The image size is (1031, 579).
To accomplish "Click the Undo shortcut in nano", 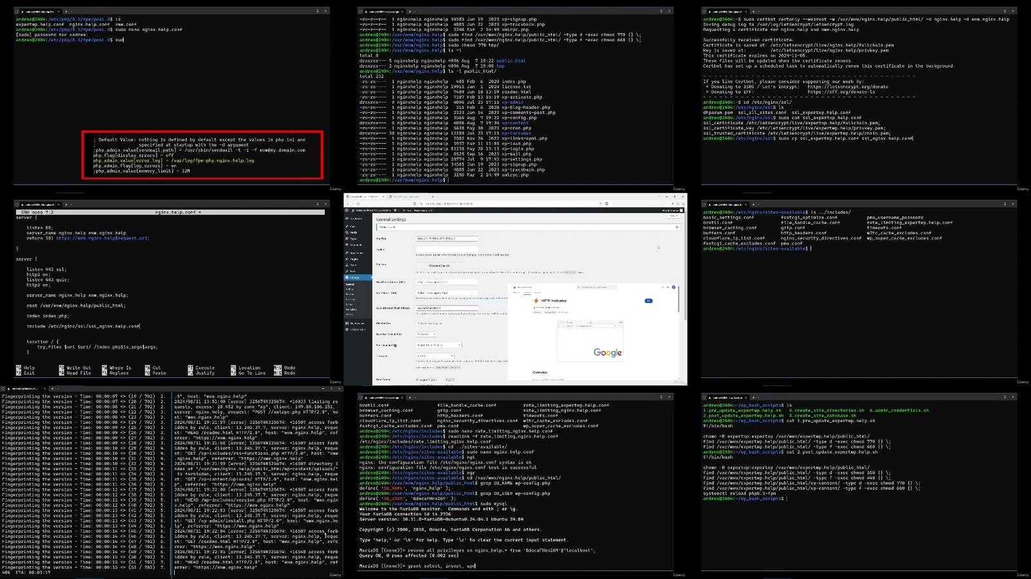I will pos(284,368).
